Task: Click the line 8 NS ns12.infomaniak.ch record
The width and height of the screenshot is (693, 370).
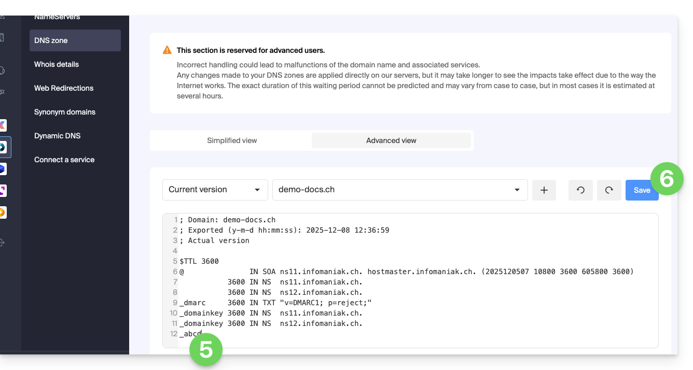Action: tap(295, 292)
